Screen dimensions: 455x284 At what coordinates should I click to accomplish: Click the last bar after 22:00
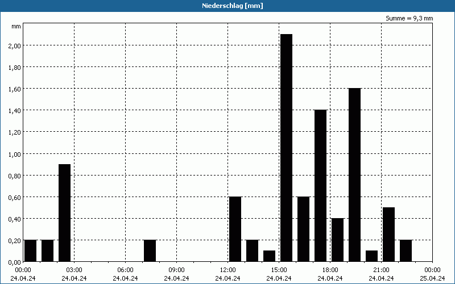point(406,251)
